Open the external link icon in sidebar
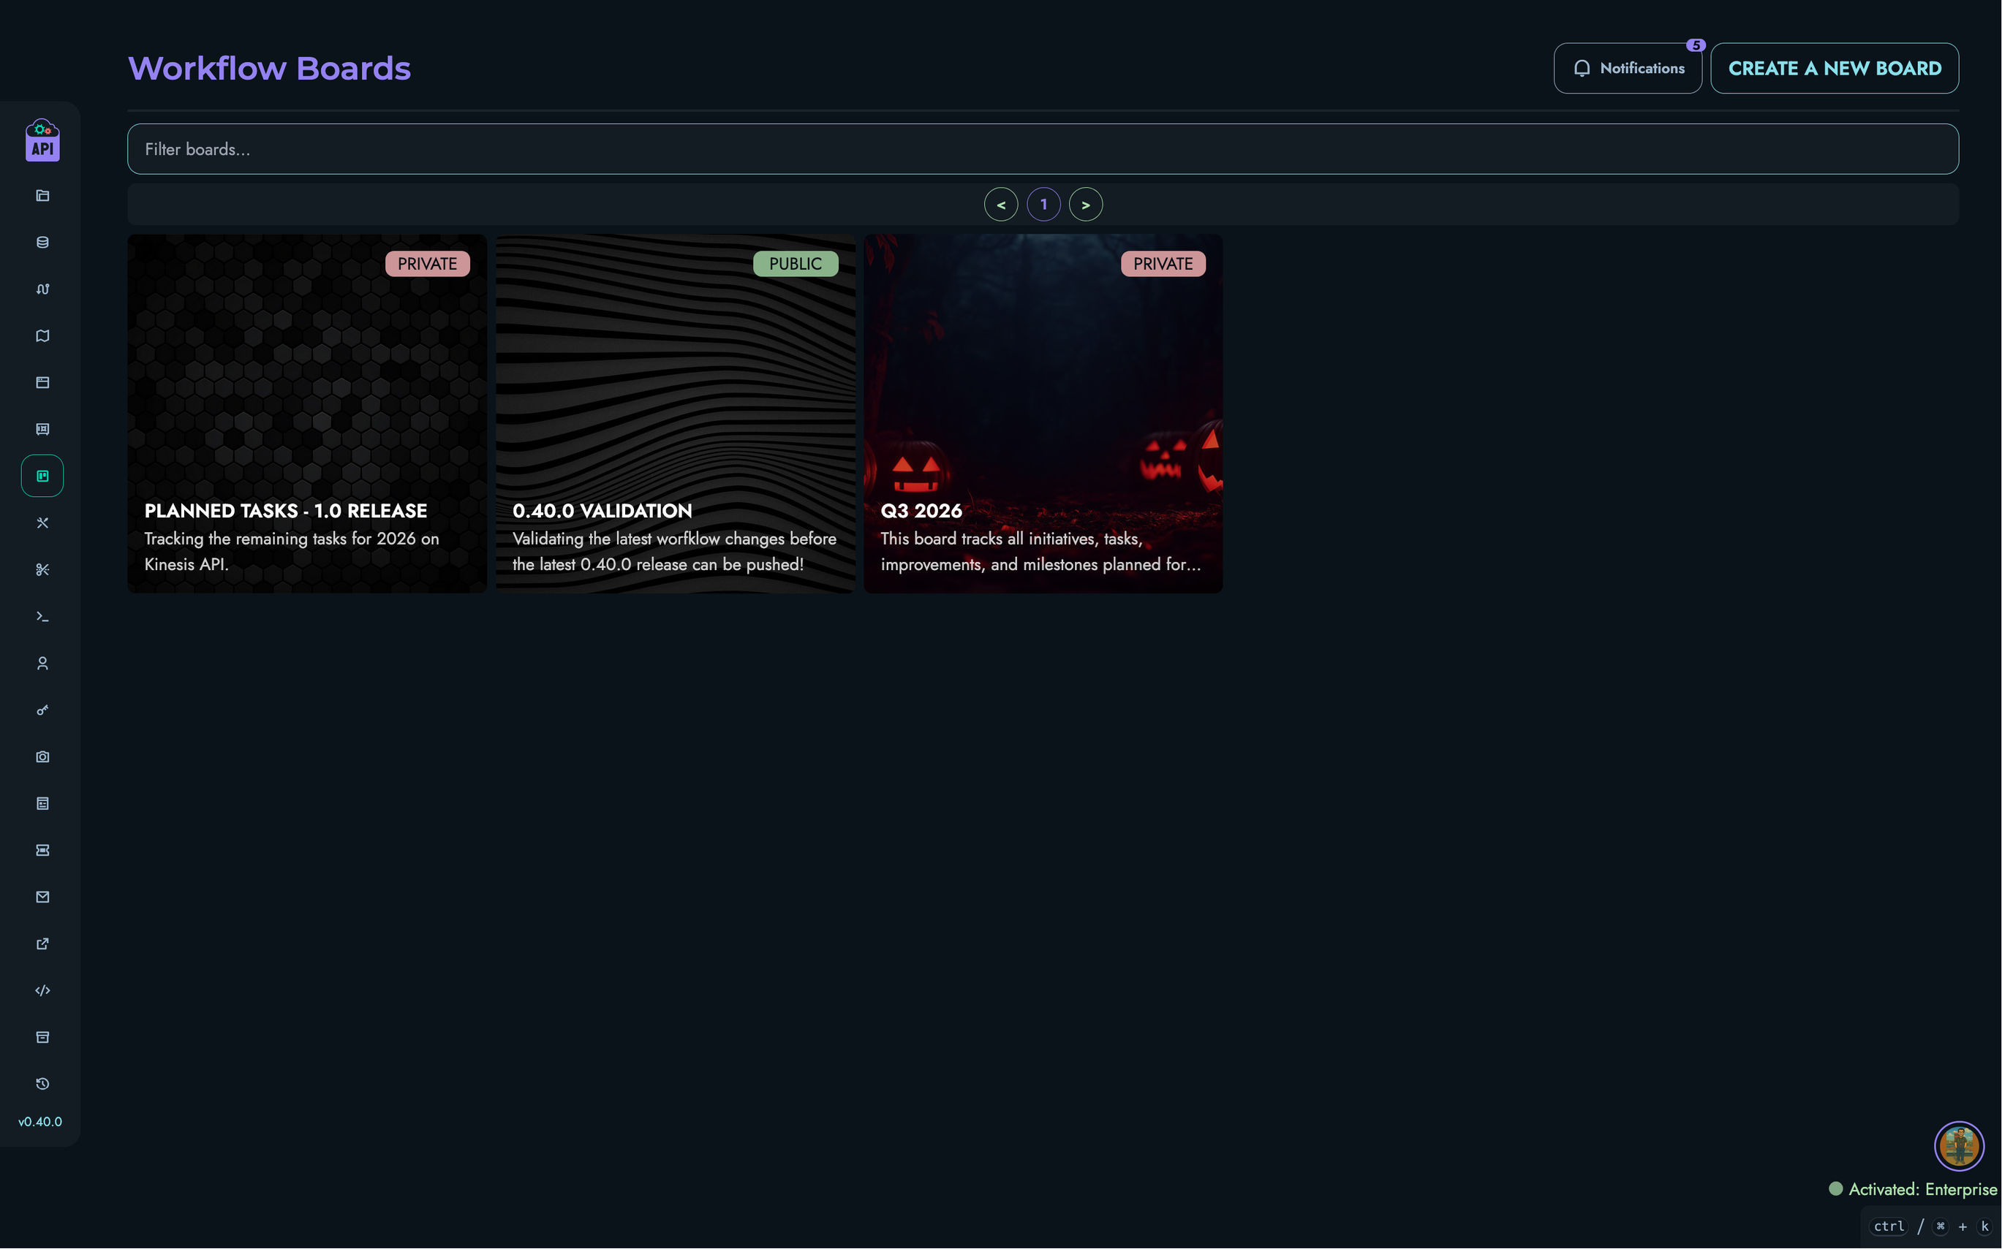 pyautogui.click(x=42, y=944)
